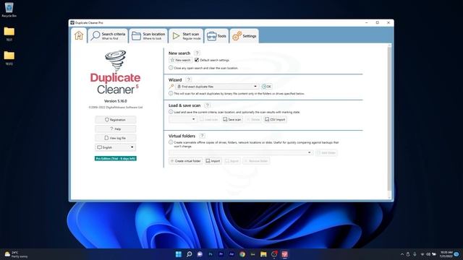The width and height of the screenshot is (463, 260).
Task: Open the English language dropdown
Action: 116,147
